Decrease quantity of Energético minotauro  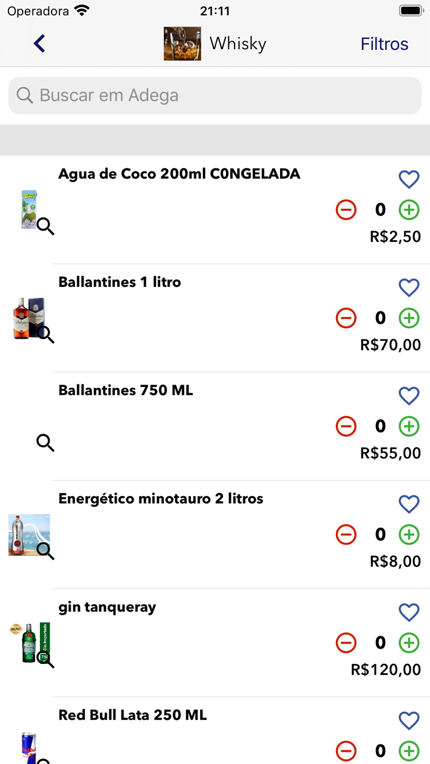(346, 534)
